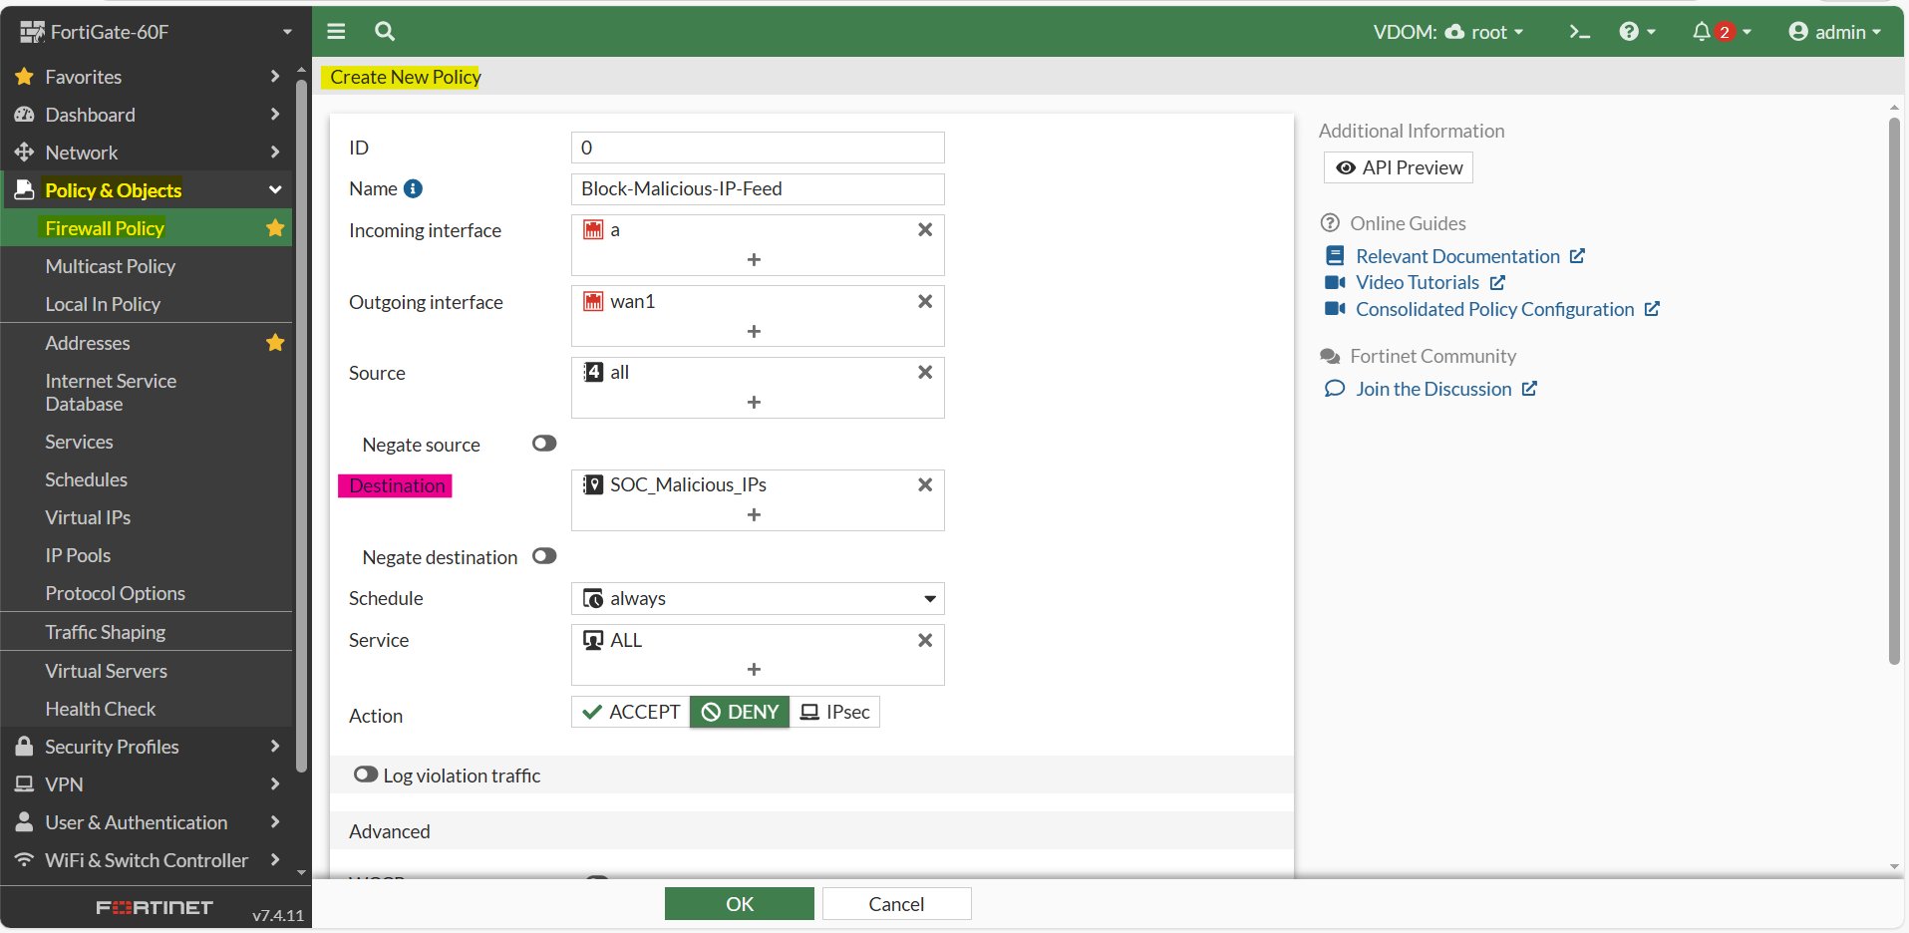Open the search magnifier icon
The width and height of the screenshot is (1909, 933).
tap(385, 31)
